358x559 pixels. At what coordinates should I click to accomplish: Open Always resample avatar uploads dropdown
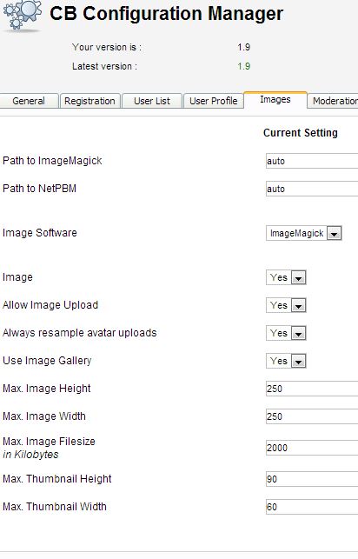pyautogui.click(x=286, y=333)
